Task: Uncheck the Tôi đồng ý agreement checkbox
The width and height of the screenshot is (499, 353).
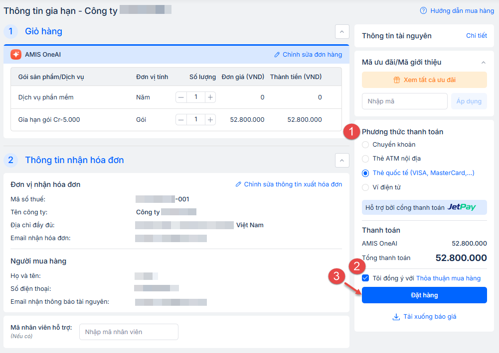Action: pos(366,278)
